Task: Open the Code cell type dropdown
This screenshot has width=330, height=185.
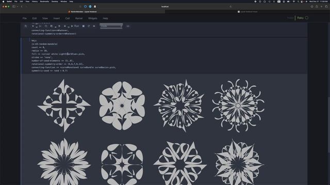Action: 111,26
